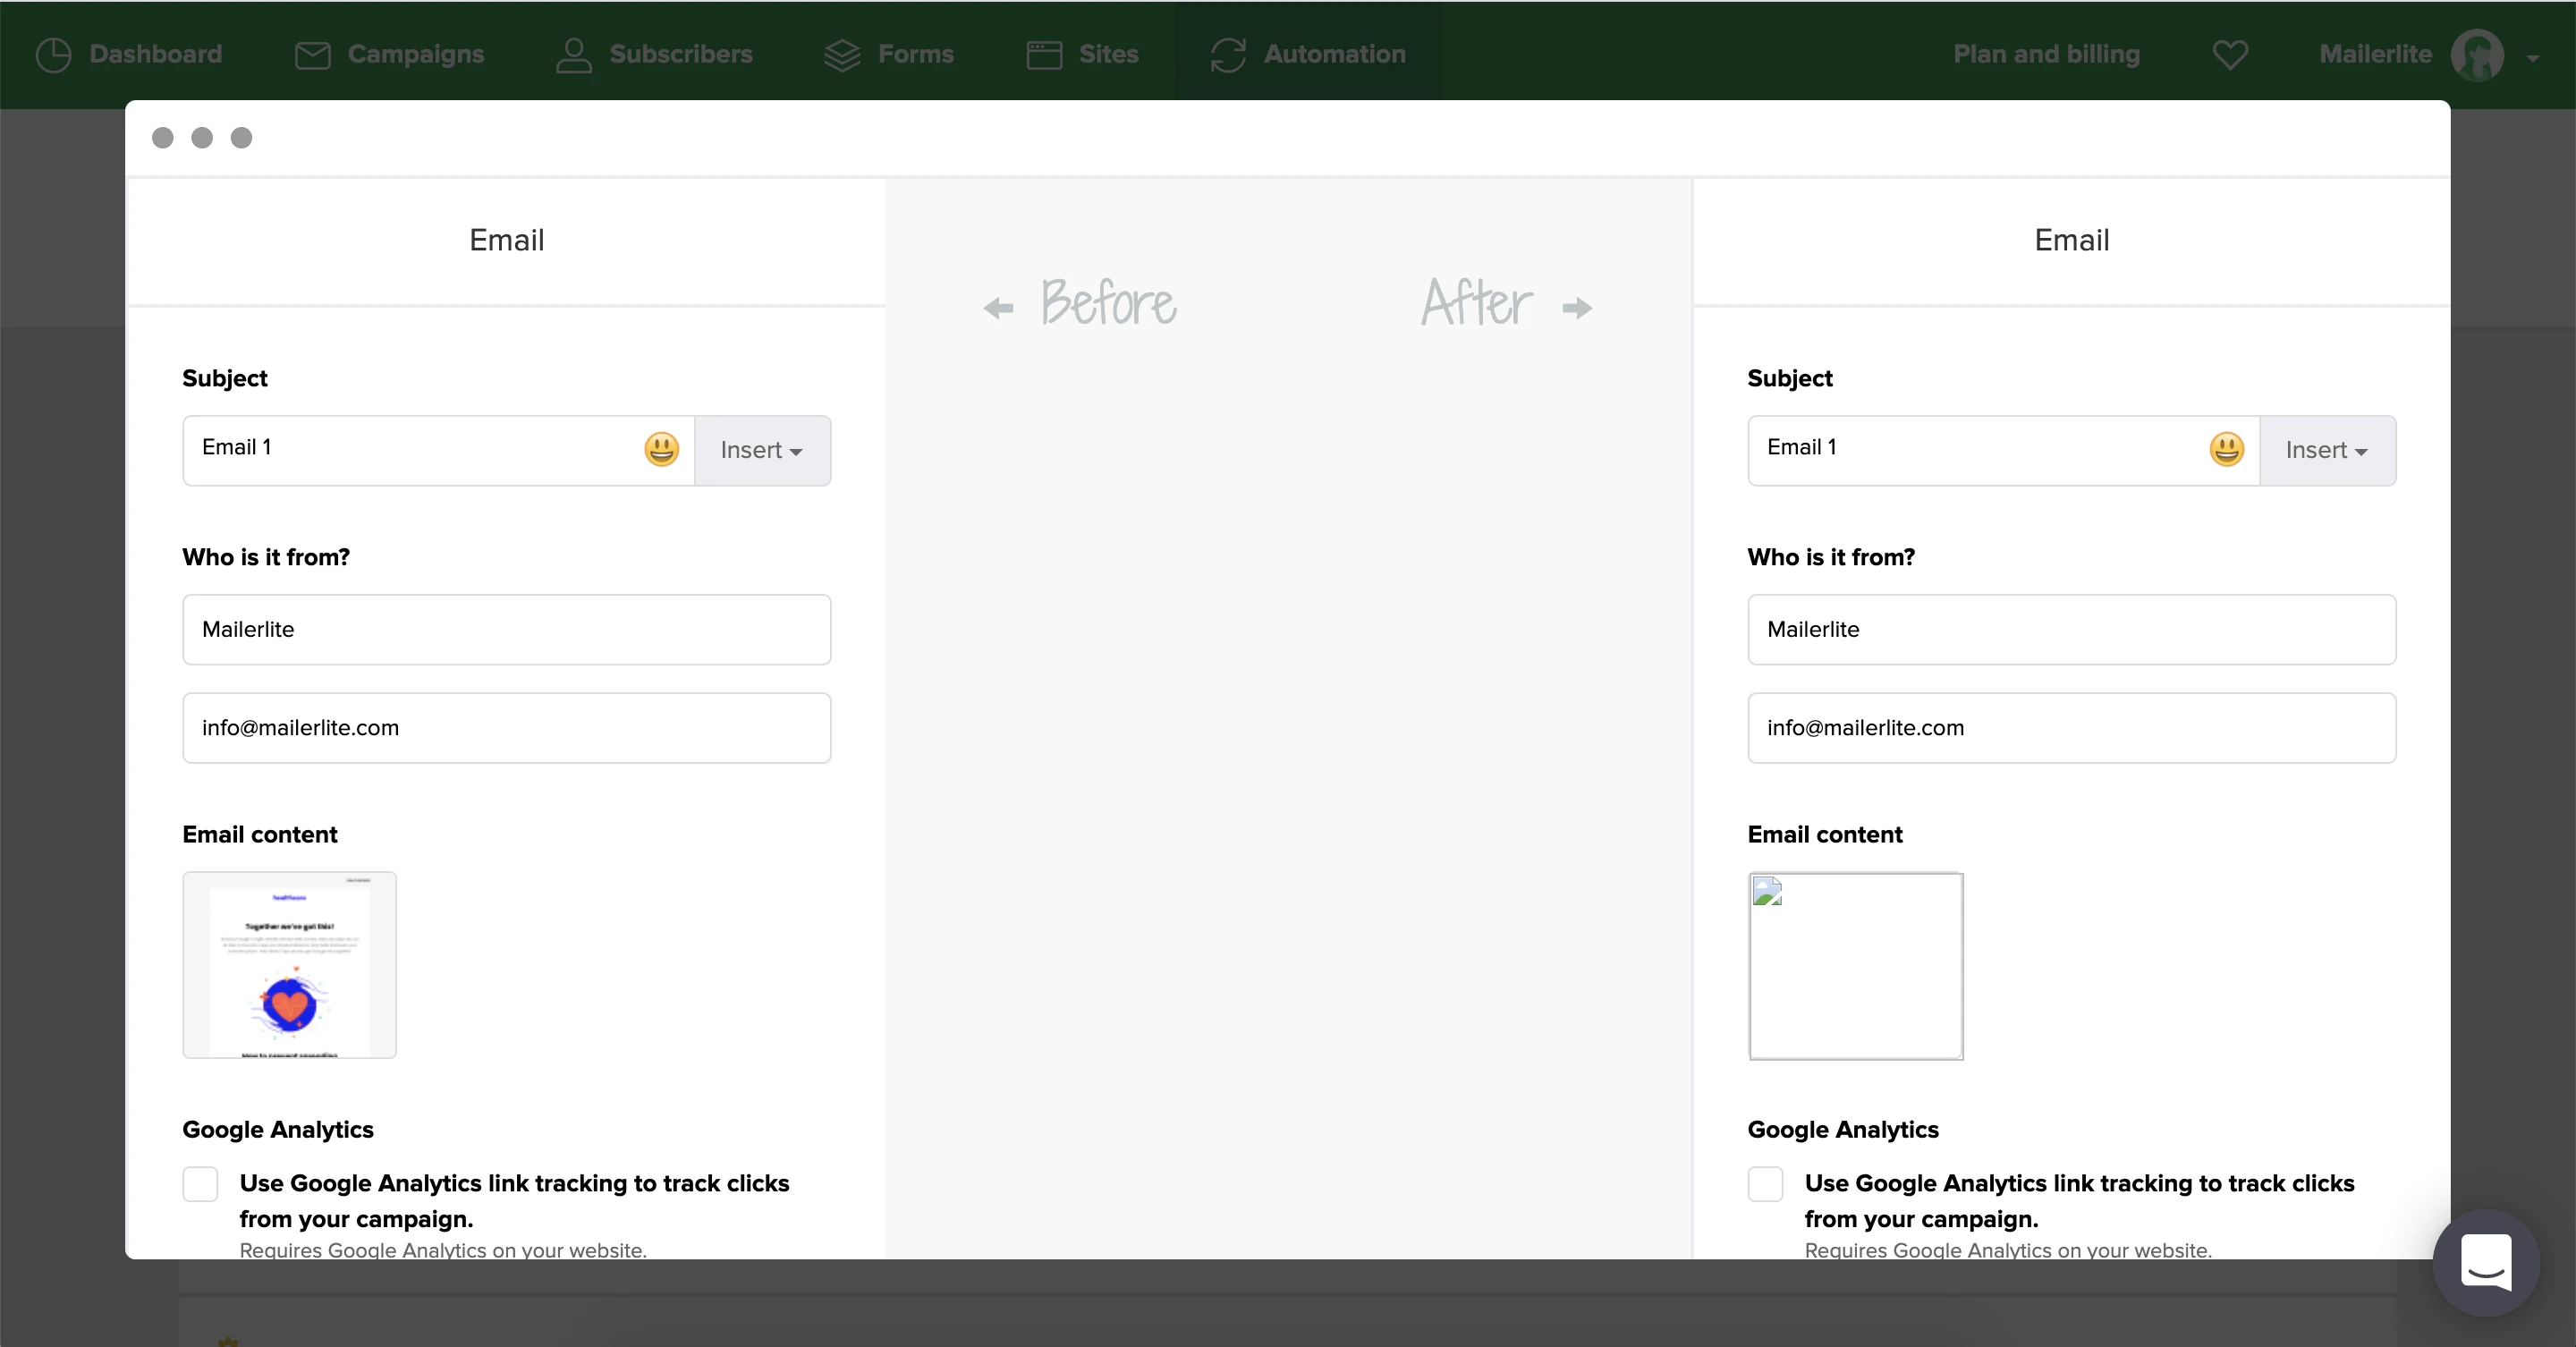Screen dimensions: 2576x1347
Task: Expand right Subject Insert dropdown
Action: [2327, 451]
